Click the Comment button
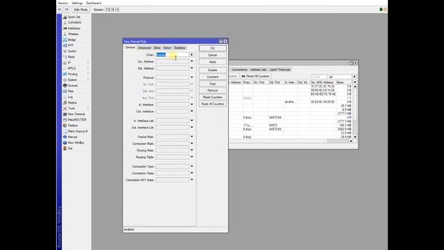444x250 pixels. (x=212, y=77)
